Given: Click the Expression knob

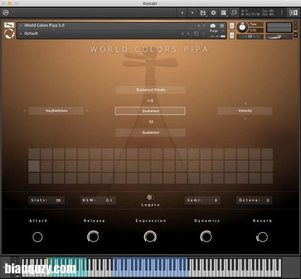Looking at the screenshot, I should click(x=150, y=237).
